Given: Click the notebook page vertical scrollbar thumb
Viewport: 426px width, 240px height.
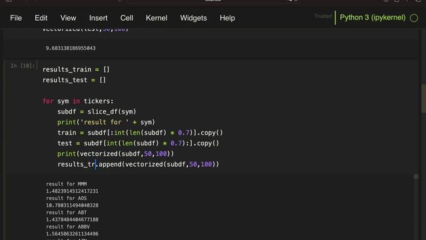Looking at the screenshot, I should coord(423,99).
